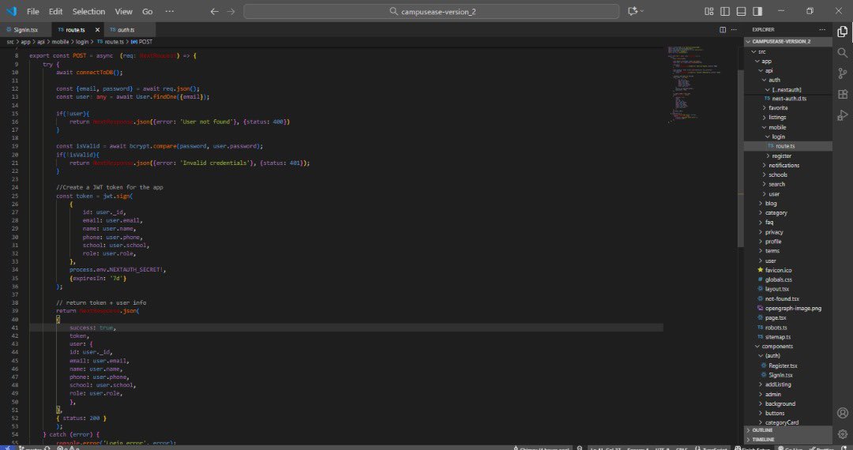Expand the listings folder

pyautogui.click(x=788, y=118)
